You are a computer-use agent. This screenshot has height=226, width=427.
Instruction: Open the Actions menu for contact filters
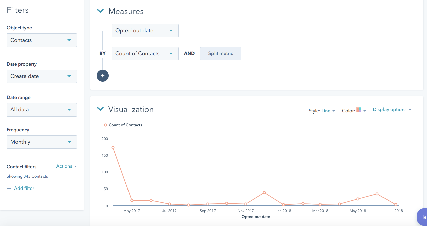66,166
